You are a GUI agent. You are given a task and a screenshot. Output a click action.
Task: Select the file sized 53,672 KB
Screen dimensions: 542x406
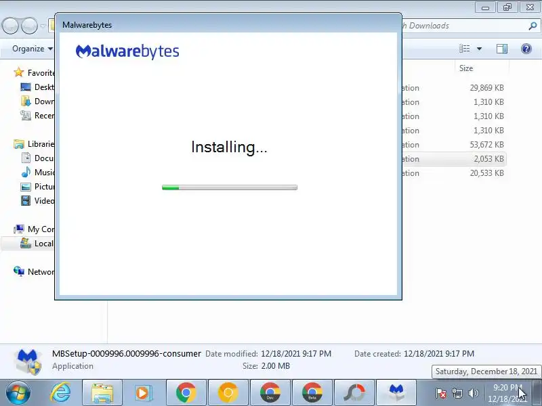coord(453,145)
